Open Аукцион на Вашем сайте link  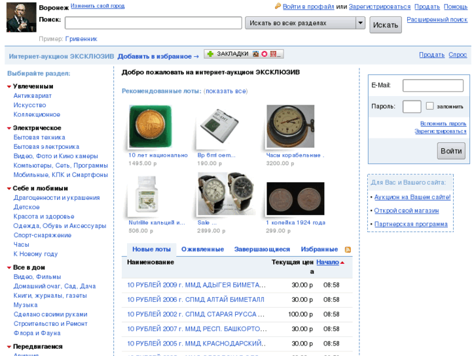412,197
